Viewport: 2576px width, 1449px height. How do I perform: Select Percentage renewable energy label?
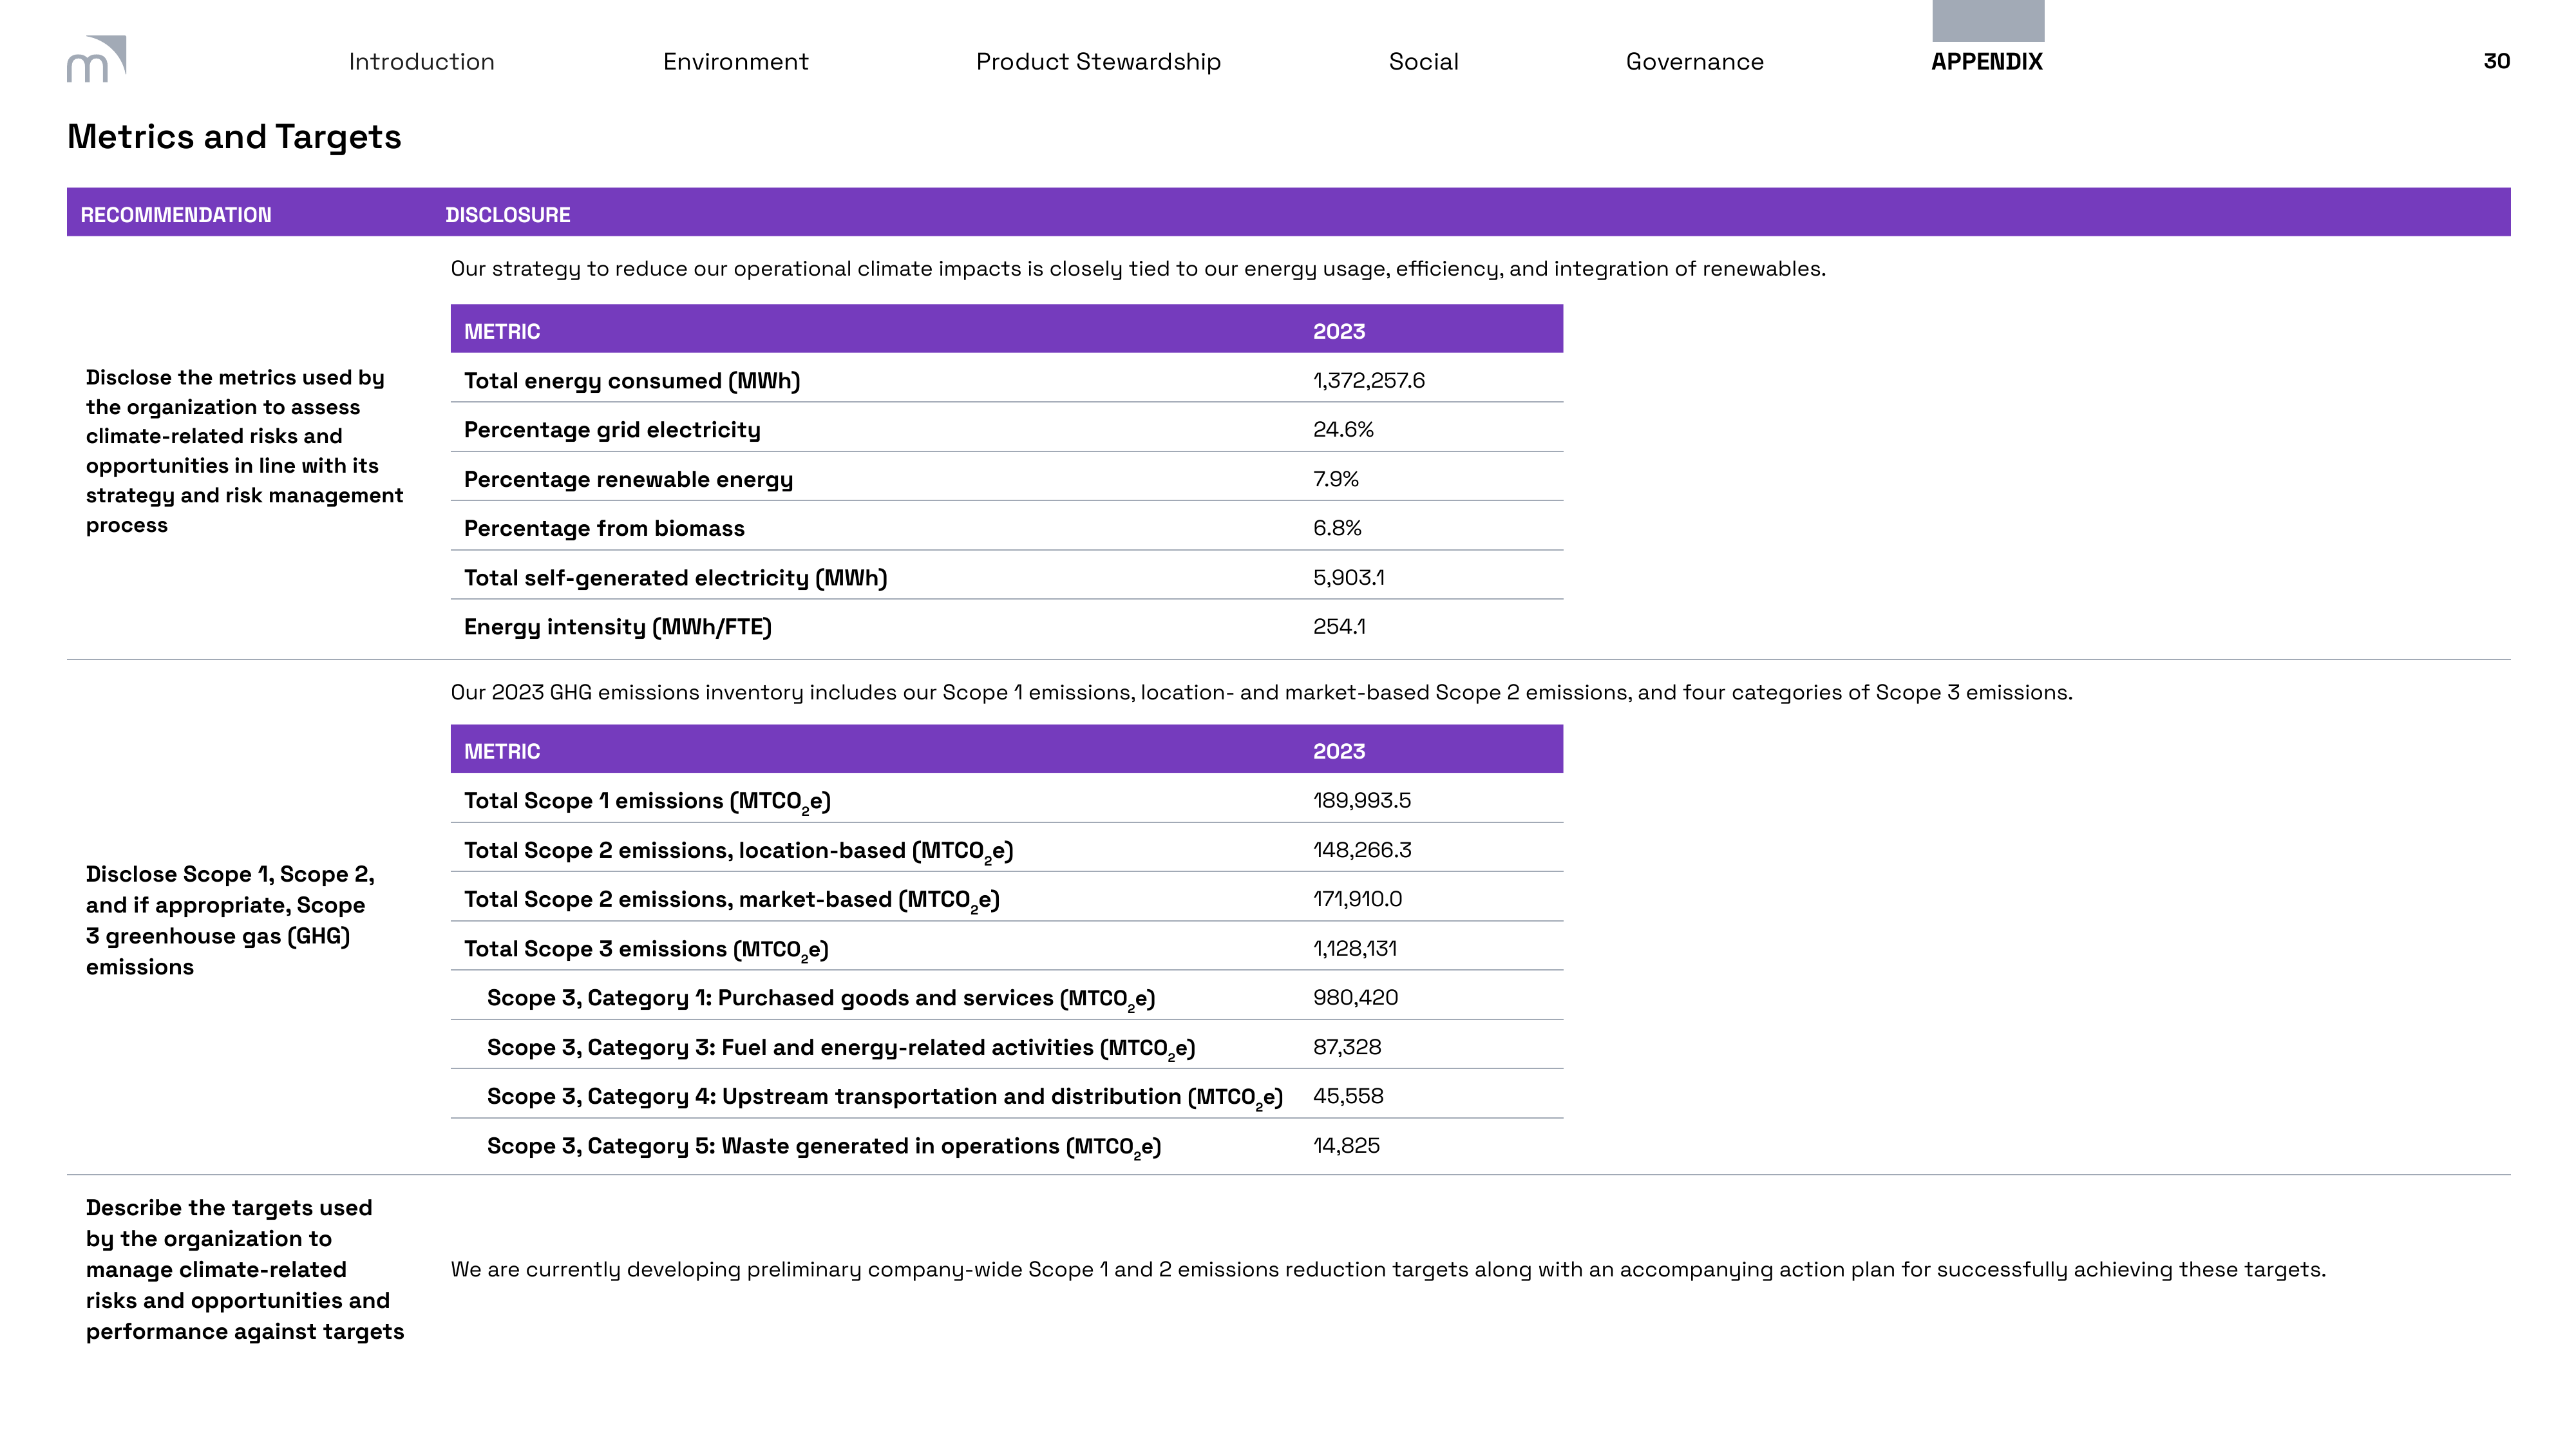(x=628, y=480)
